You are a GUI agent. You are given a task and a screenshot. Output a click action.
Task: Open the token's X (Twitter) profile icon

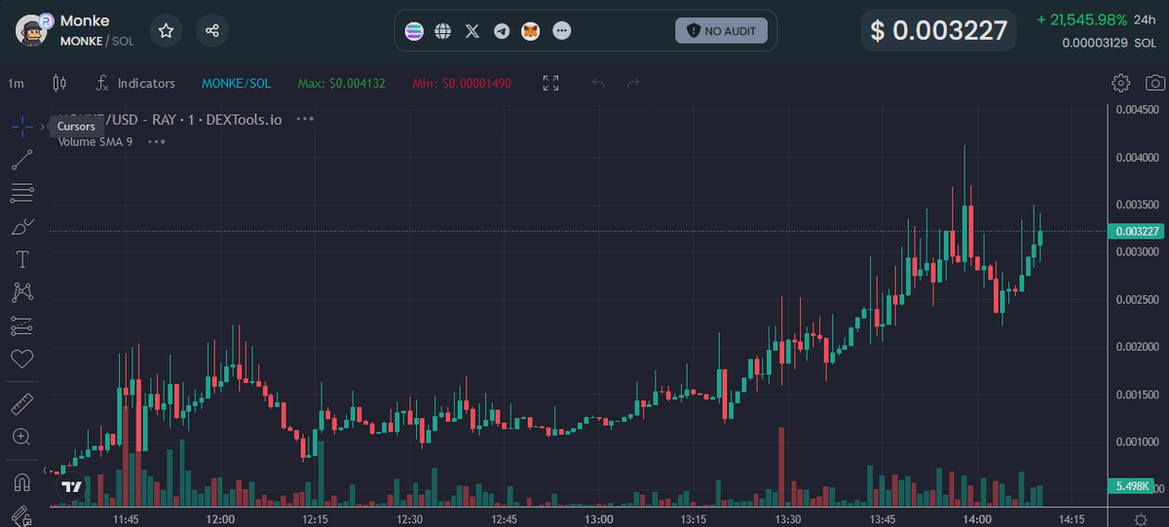(x=472, y=31)
